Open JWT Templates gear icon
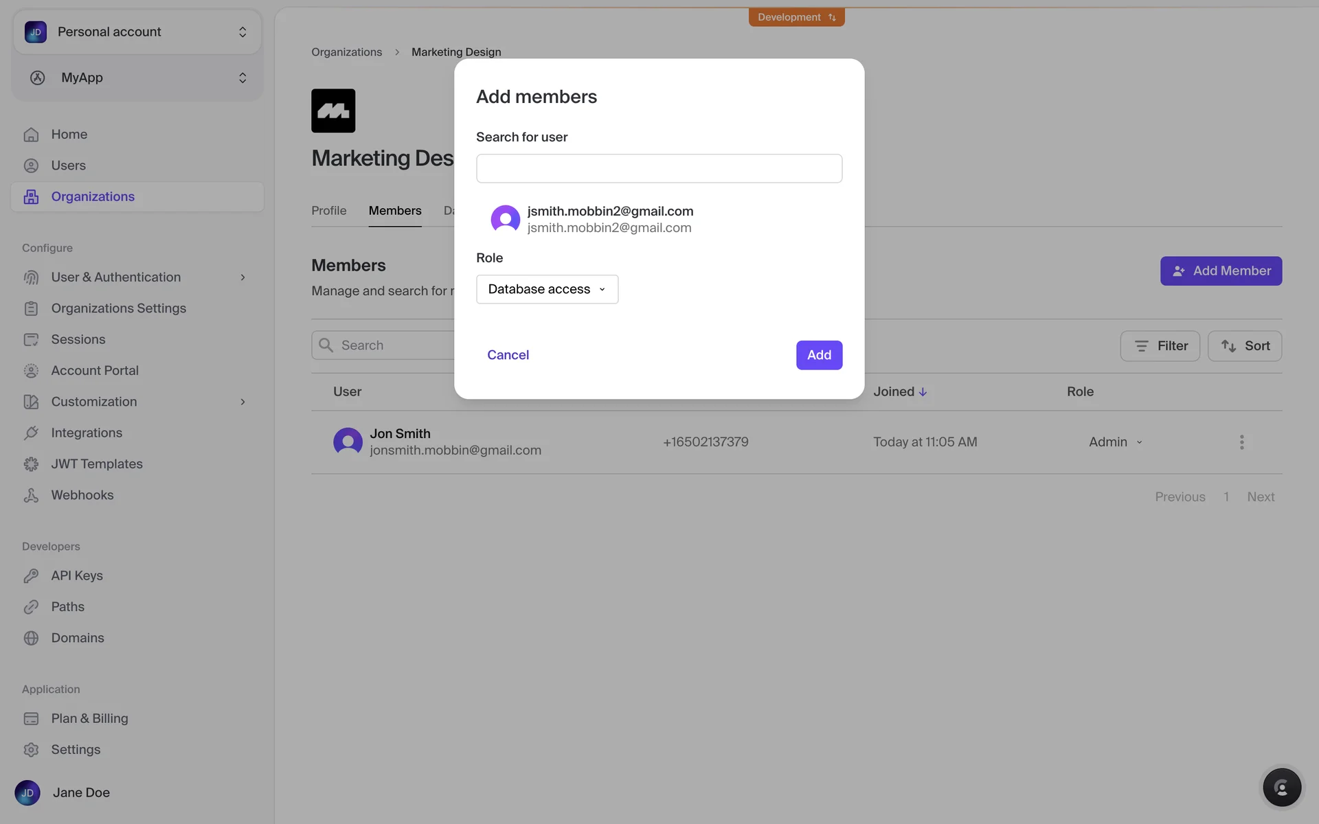The height and width of the screenshot is (824, 1319). pyautogui.click(x=31, y=464)
